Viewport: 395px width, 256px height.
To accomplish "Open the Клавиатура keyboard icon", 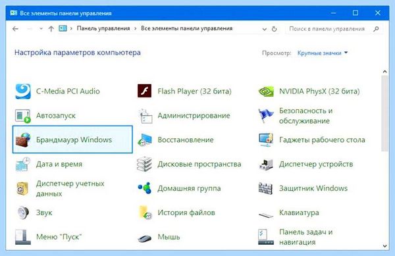I will click(266, 215).
